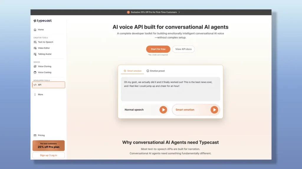The width and height of the screenshot is (302, 169).
Task: Play the Smart emotion sample
Action: (x=215, y=110)
